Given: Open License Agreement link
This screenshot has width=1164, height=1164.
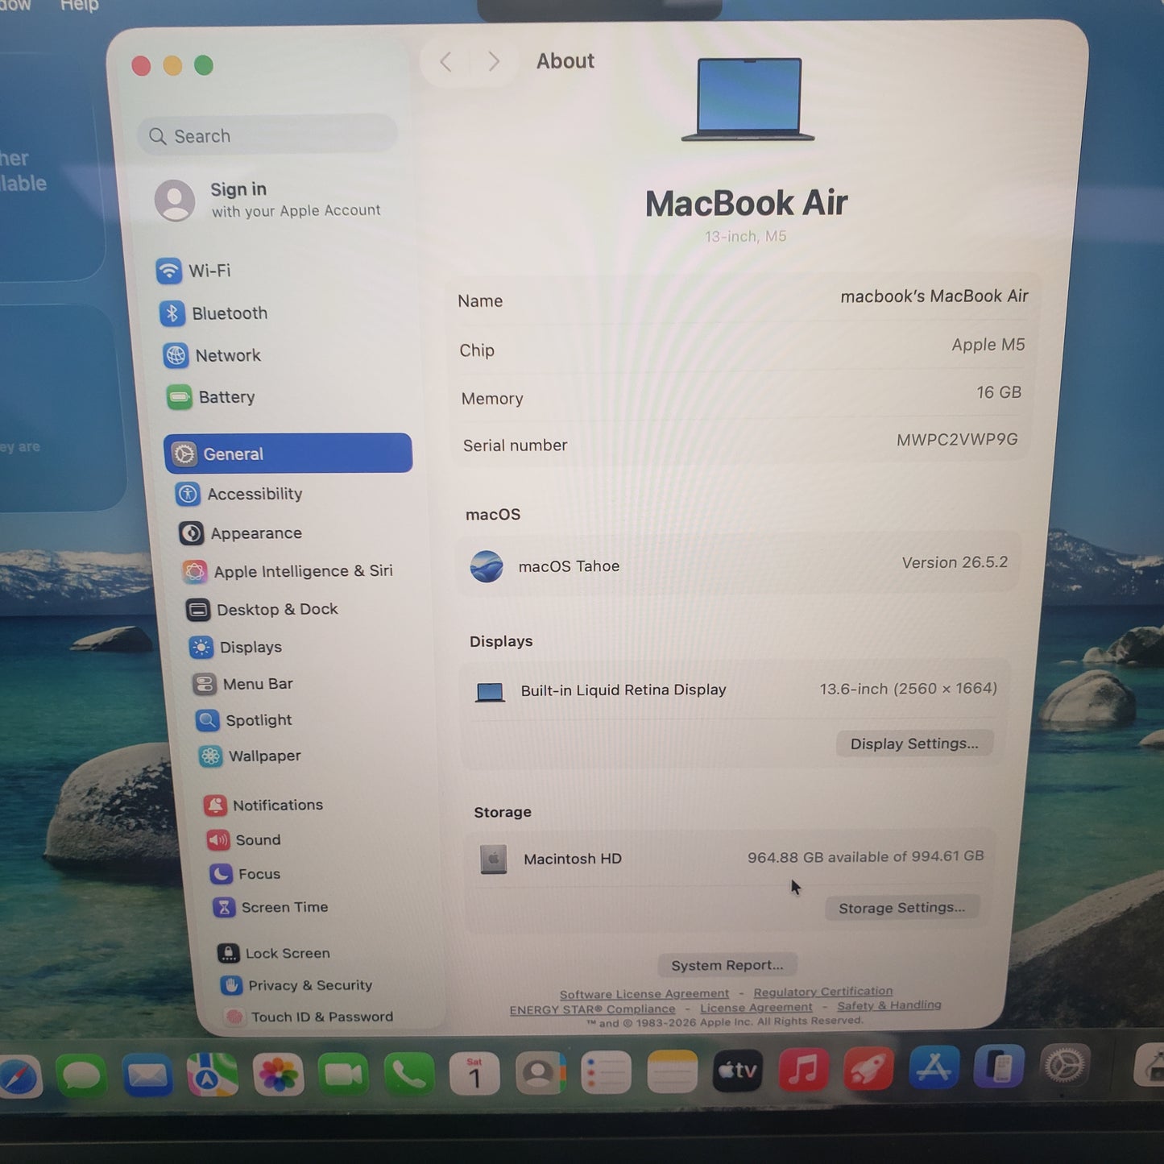Looking at the screenshot, I should pos(756,1007).
